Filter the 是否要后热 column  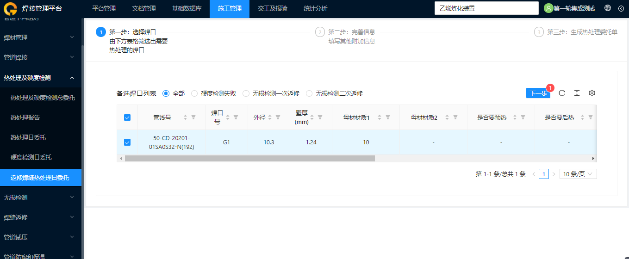591,117
